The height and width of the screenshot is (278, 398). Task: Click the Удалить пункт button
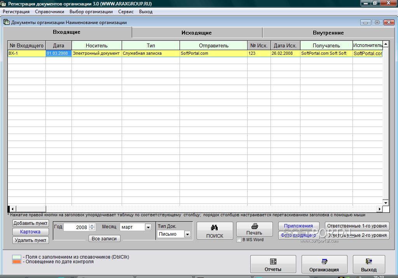pos(30,240)
